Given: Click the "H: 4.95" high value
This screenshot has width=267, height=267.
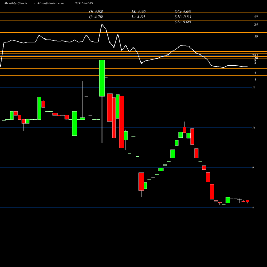Looking at the screenshot, I should 139,12.
